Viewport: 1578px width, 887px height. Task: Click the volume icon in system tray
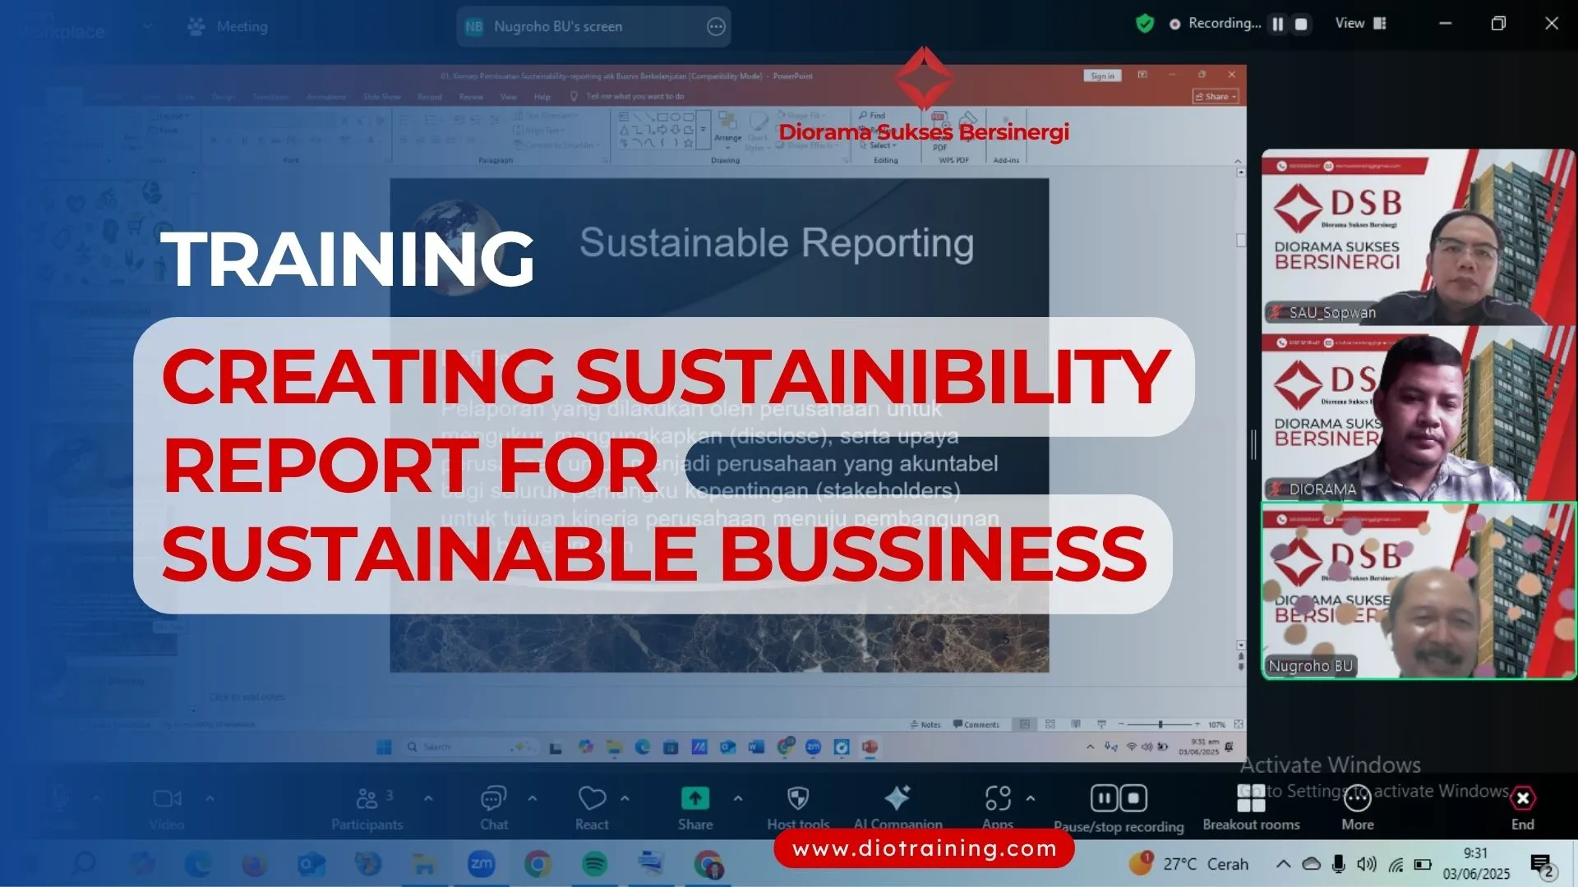1366,864
